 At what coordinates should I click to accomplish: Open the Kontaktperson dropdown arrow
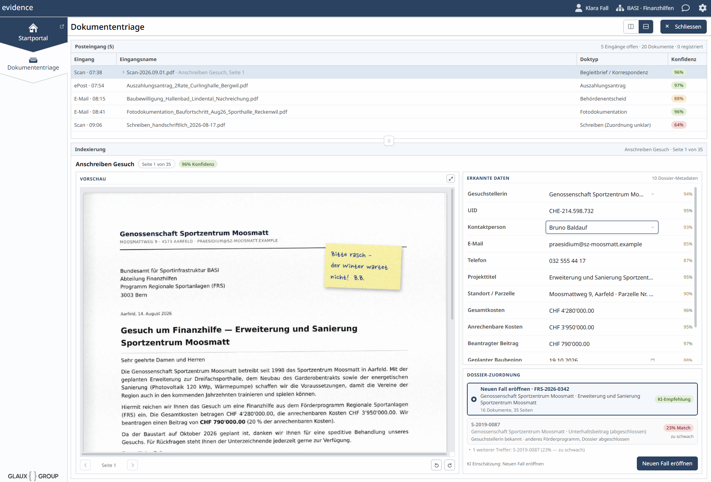coord(653,227)
